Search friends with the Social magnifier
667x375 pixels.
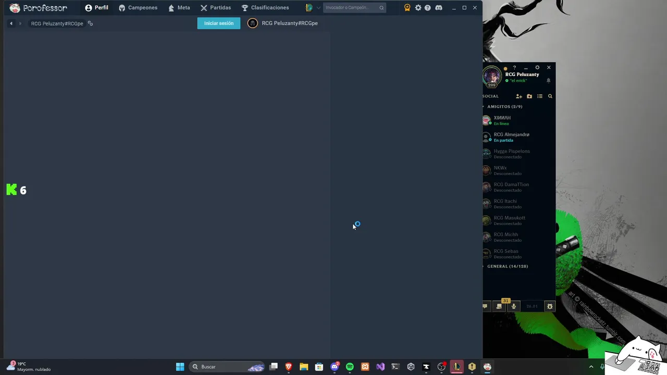[x=550, y=96]
